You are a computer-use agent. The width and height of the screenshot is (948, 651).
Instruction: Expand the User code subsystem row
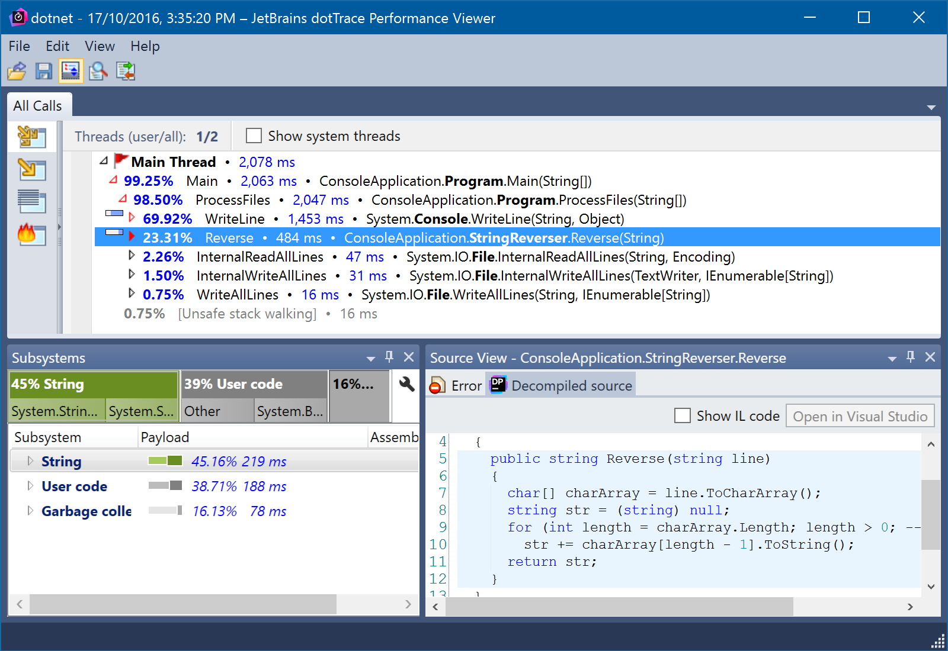click(30, 486)
